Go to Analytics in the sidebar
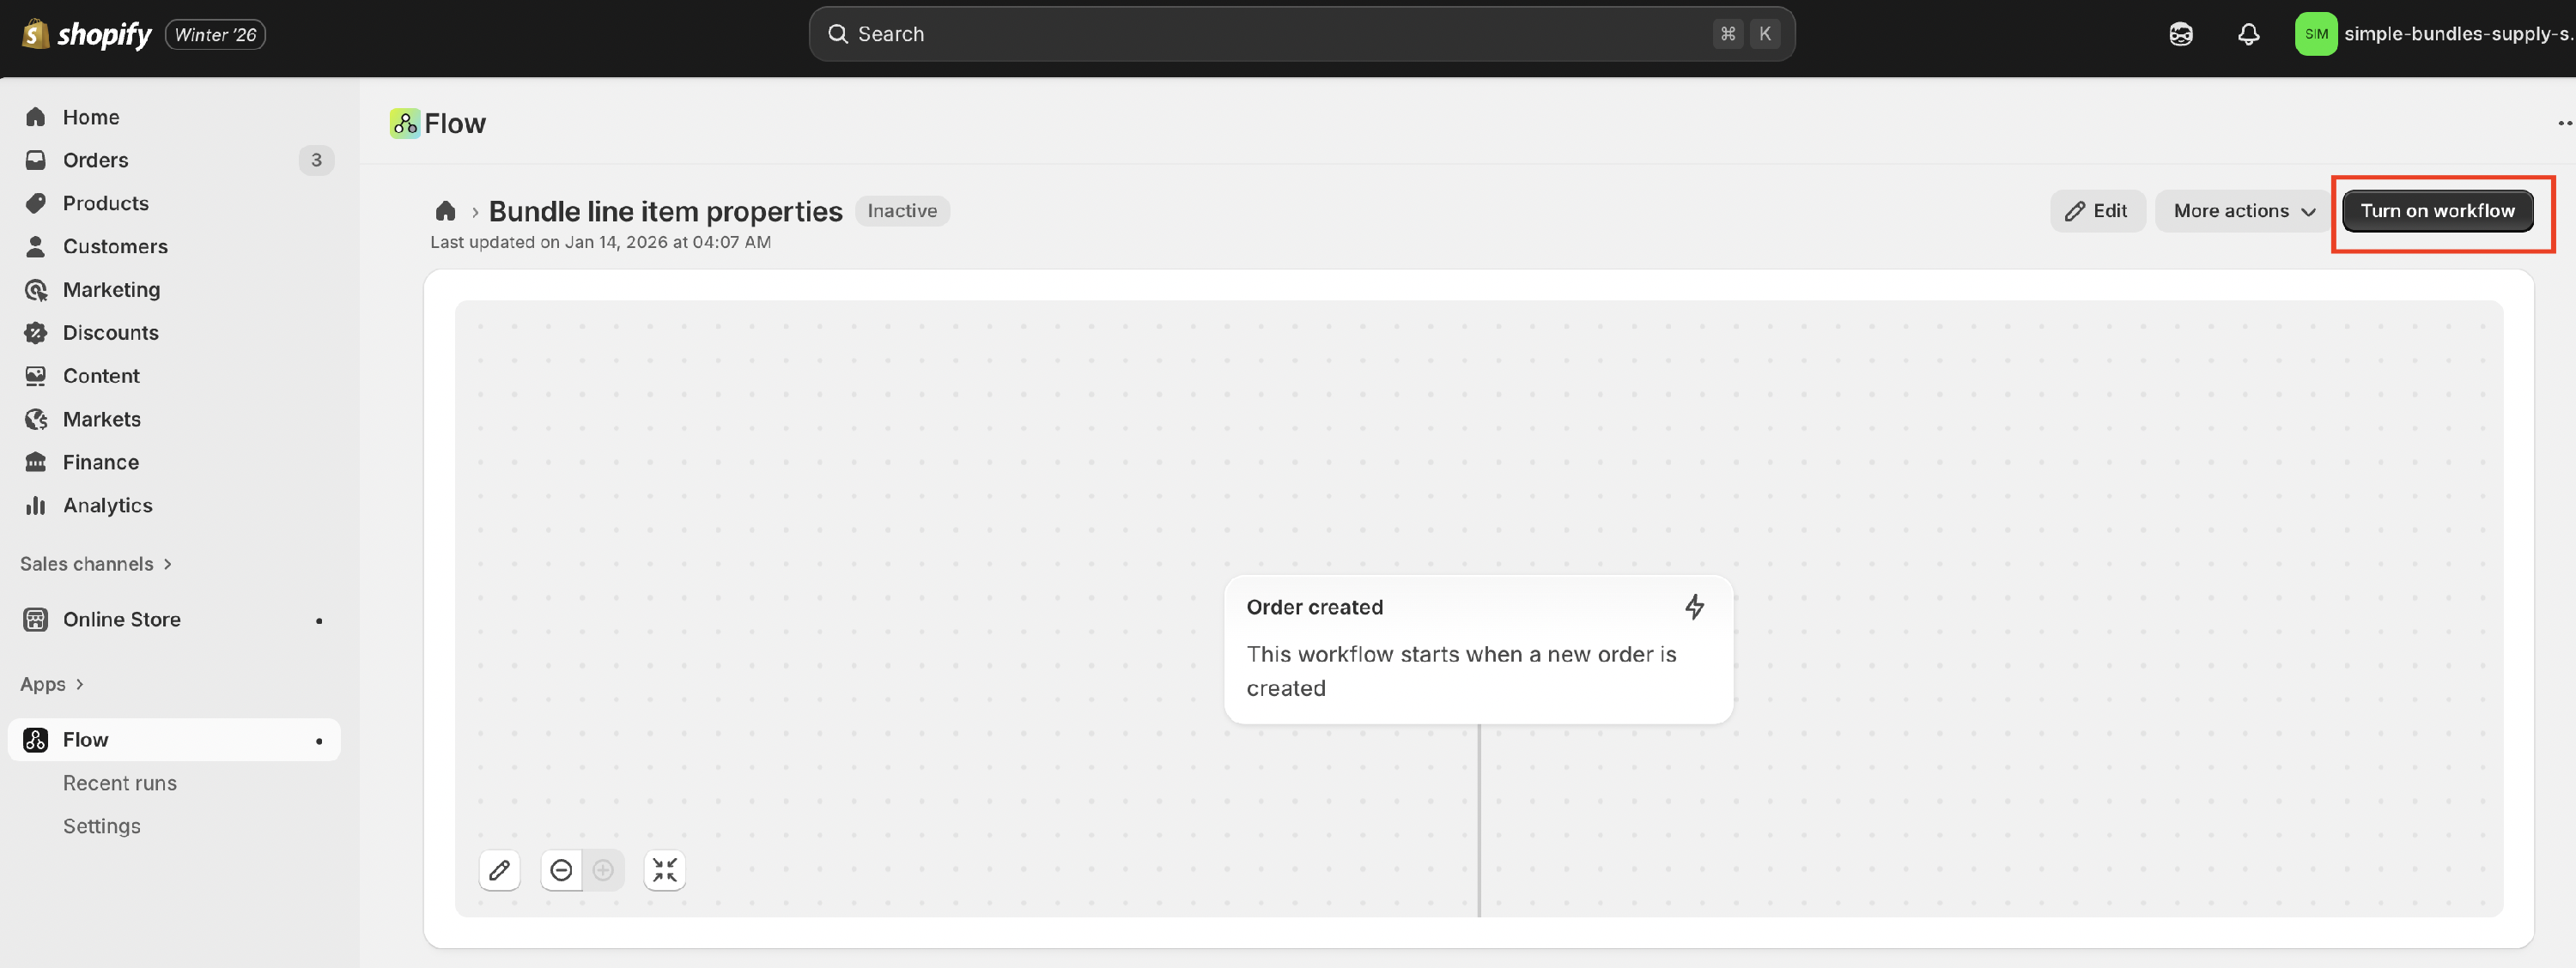 (x=108, y=505)
